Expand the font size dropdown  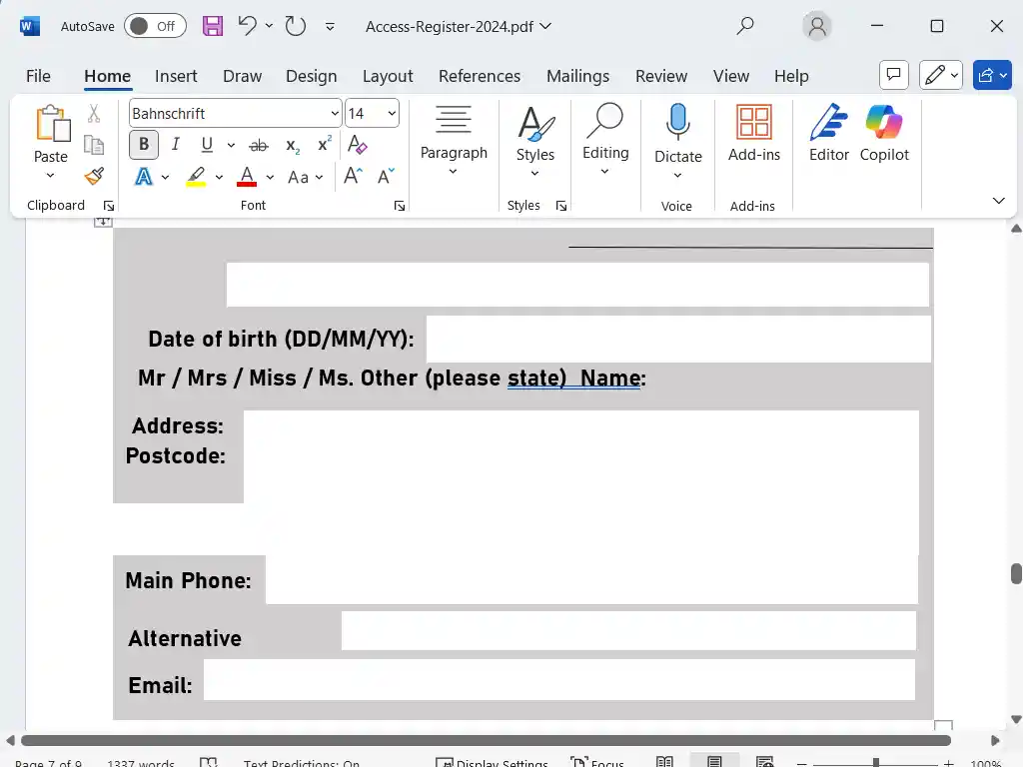click(x=391, y=114)
